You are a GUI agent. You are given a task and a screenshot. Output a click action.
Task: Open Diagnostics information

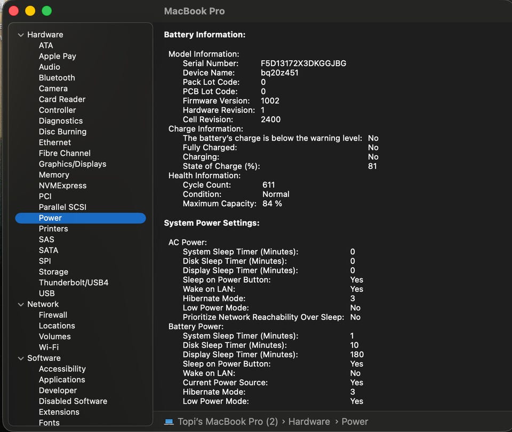[x=61, y=121]
